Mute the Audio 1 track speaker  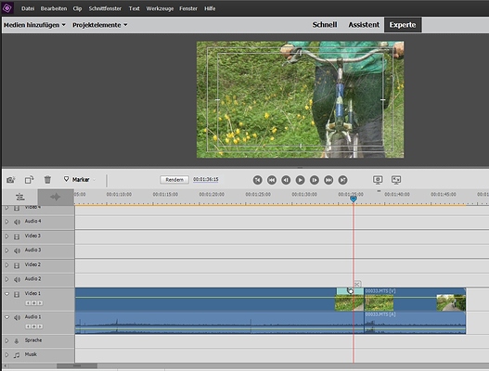(17, 318)
